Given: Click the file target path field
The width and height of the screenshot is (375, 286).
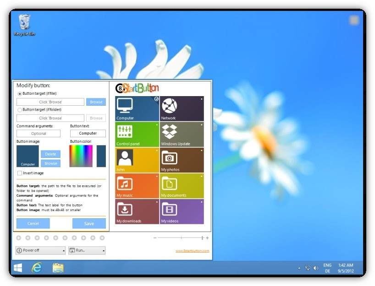Looking at the screenshot, I should click(50, 102).
